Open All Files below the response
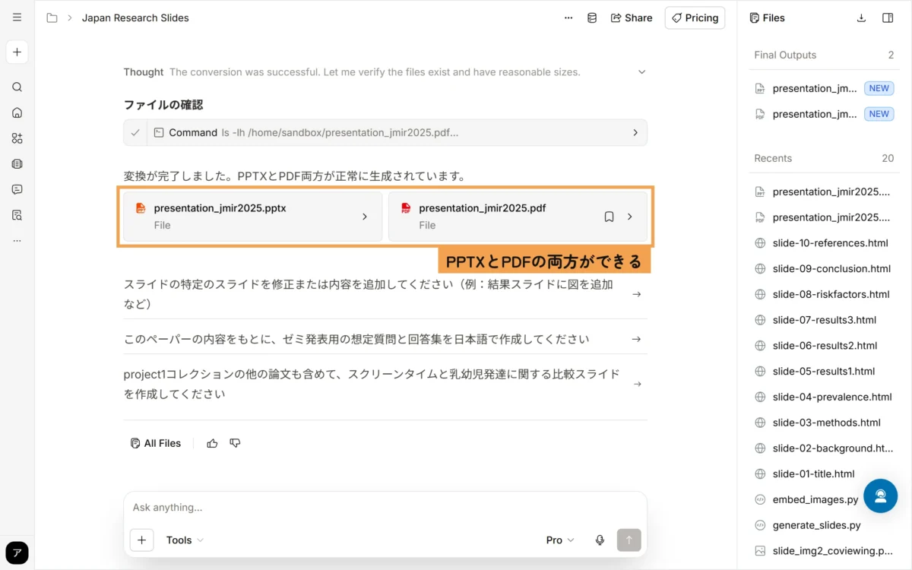Screen dimensions: 912x570 click(x=156, y=443)
